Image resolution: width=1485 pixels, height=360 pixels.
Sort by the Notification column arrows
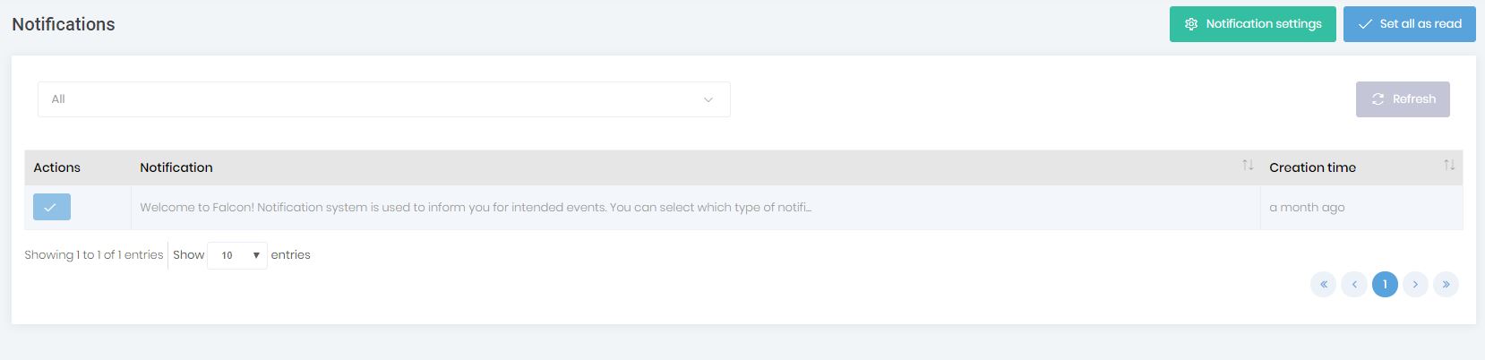point(1247,166)
